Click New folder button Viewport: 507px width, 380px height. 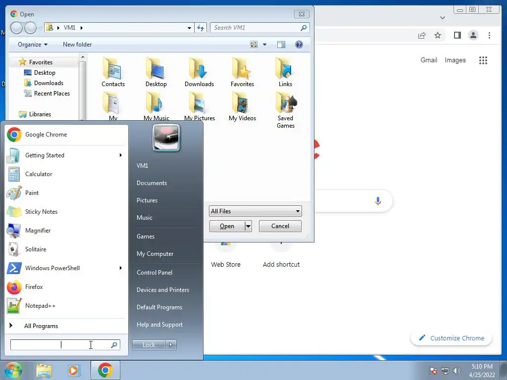77,45
